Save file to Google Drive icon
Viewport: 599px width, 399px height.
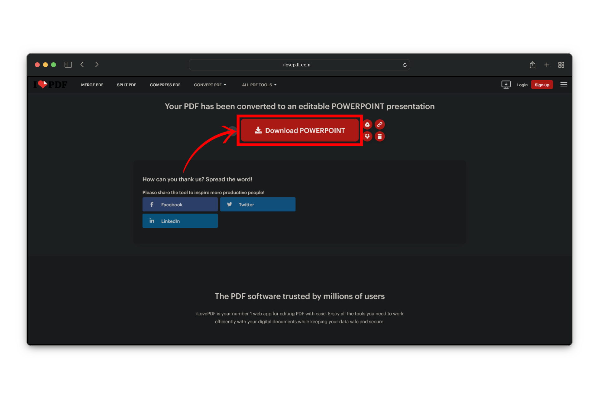(x=368, y=124)
